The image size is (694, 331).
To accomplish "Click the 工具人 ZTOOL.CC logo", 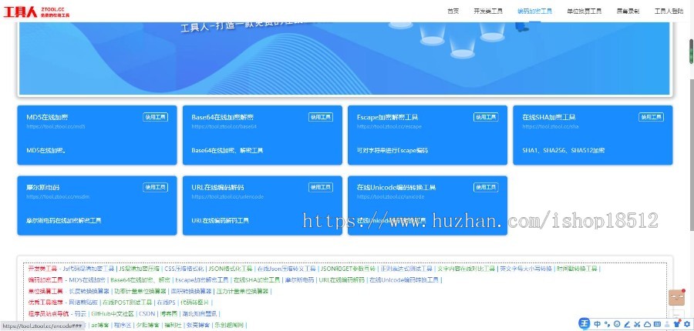I will [x=36, y=12].
